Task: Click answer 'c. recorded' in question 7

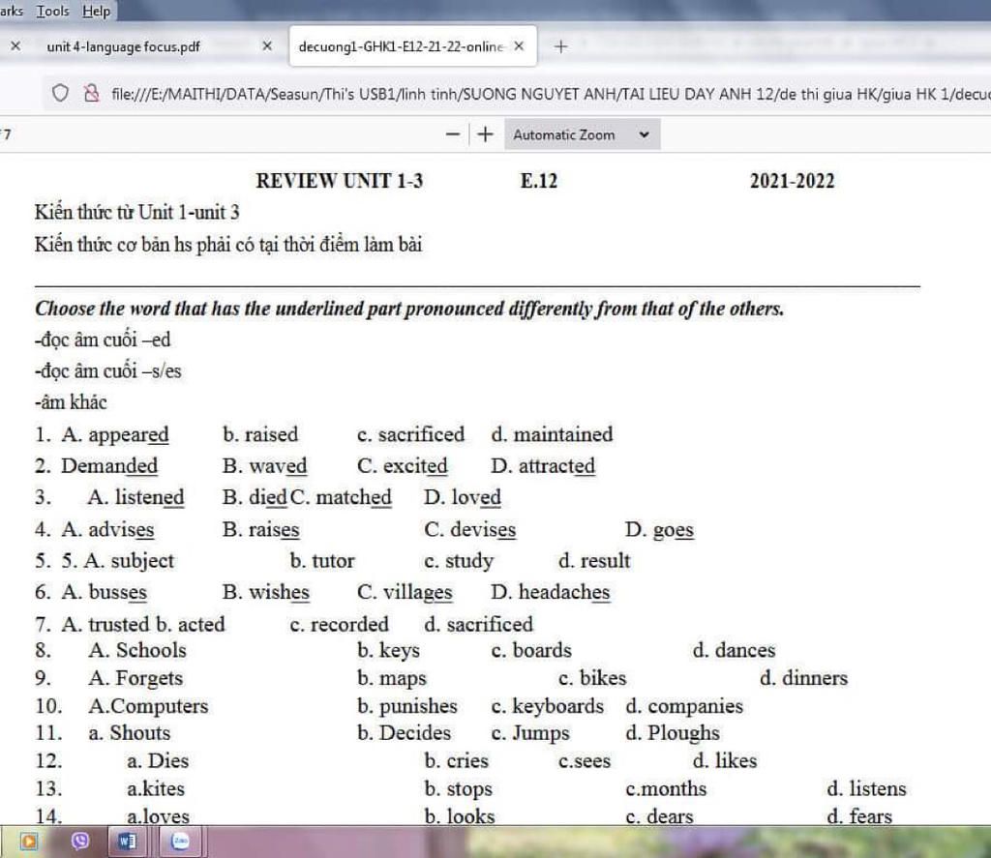Action: pos(340,625)
